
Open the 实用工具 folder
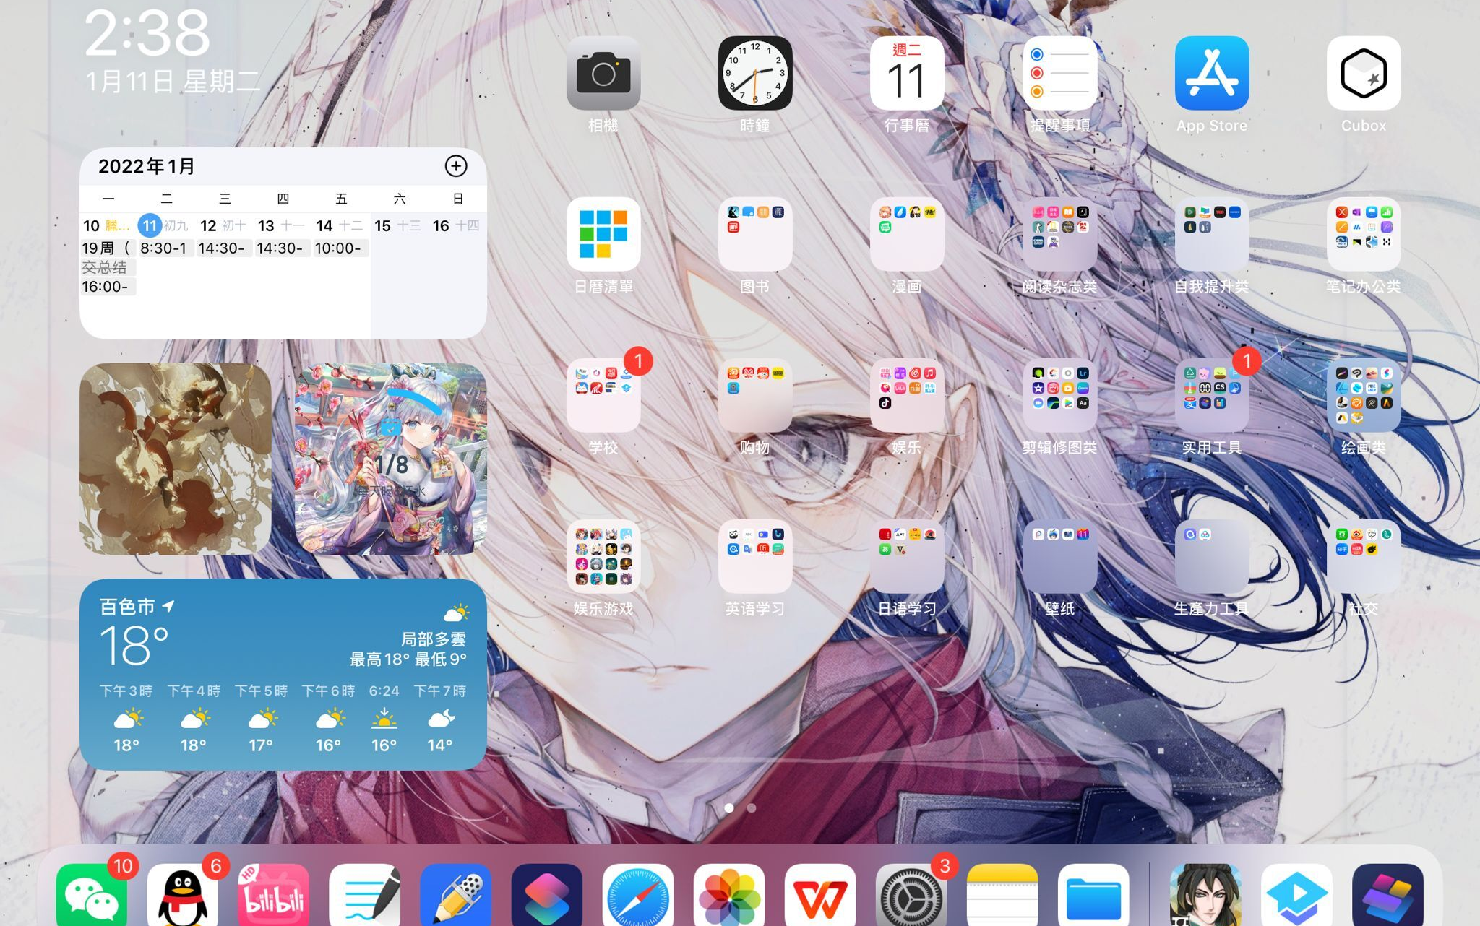1212,395
